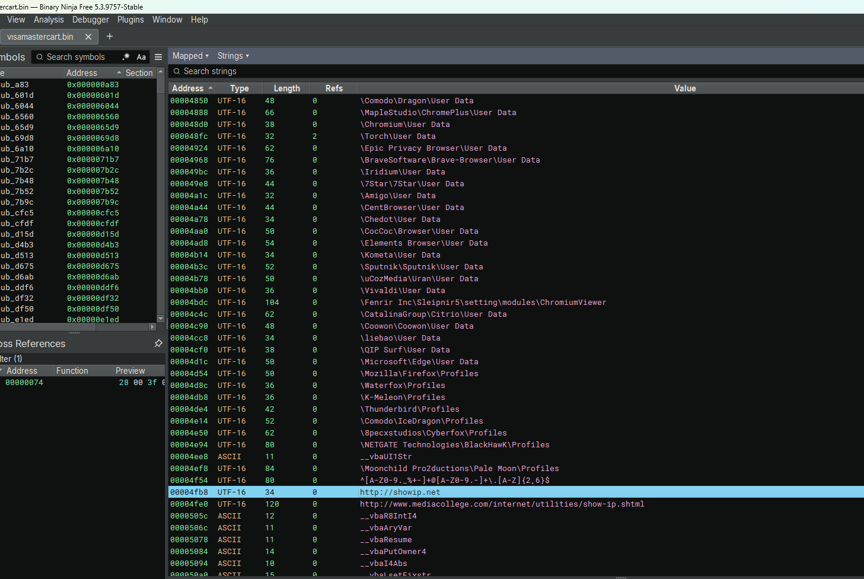Select symbol at address 0x00000a83

[78, 85]
